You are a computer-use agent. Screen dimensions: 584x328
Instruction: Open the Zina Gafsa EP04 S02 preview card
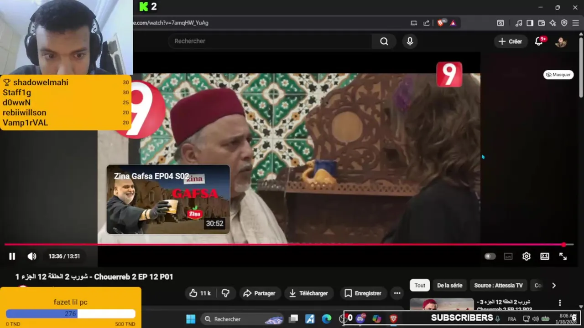pyautogui.click(x=168, y=200)
